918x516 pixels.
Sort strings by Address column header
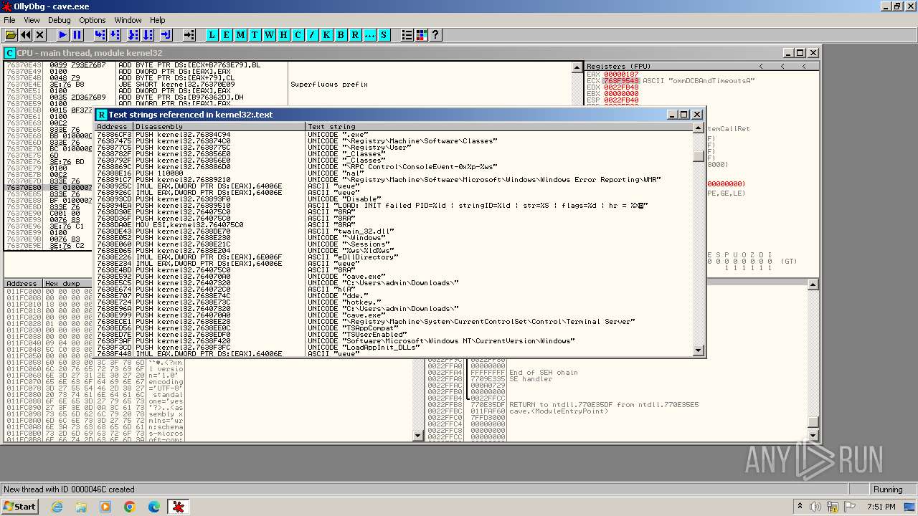coord(114,127)
